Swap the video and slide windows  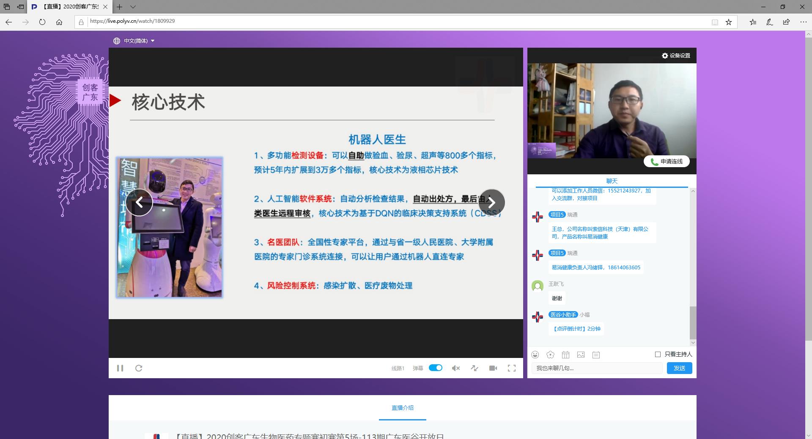475,368
